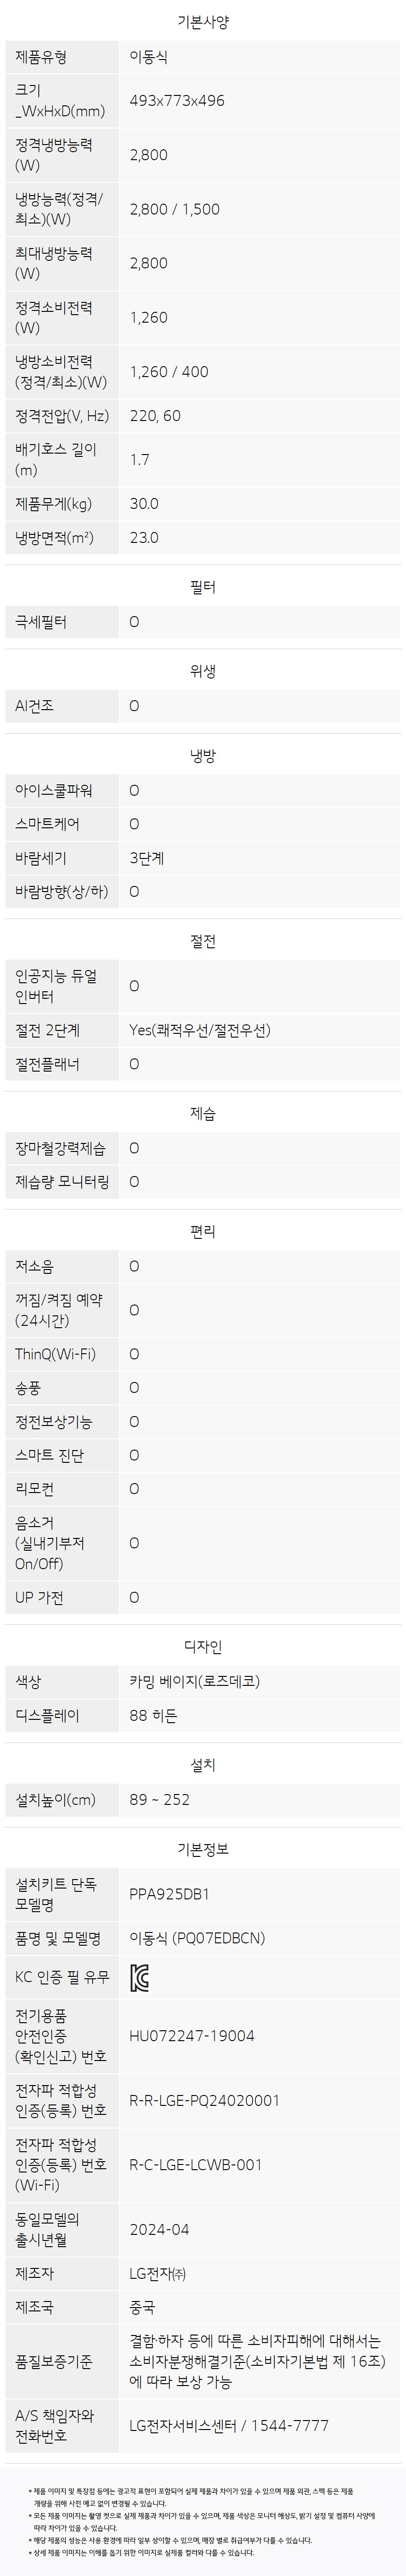Select the HU072247-19004 certification number

click(x=192, y=2035)
